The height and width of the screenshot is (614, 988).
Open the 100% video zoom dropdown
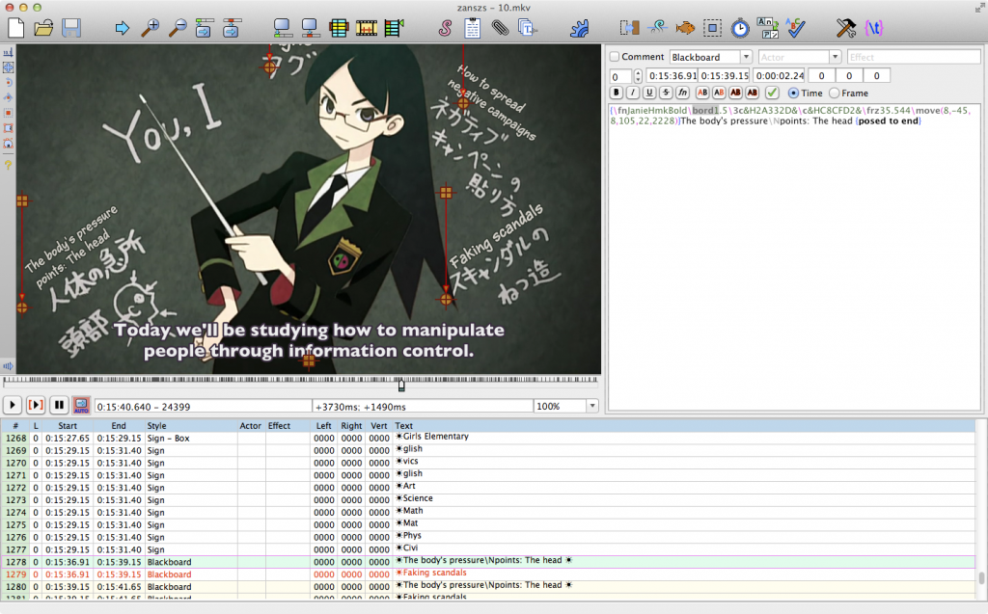point(591,406)
